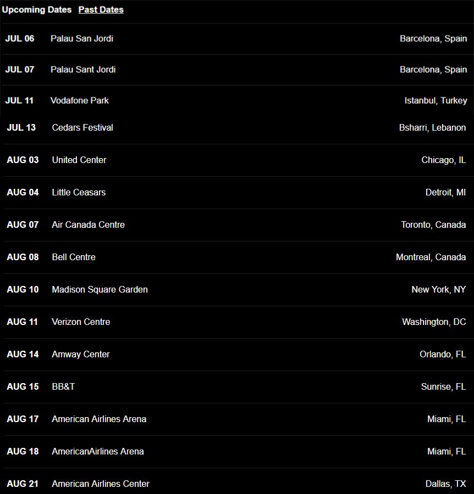The image size is (474, 494).
Task: Click the Bsharri, Lebanon location text
Action: coord(432,127)
